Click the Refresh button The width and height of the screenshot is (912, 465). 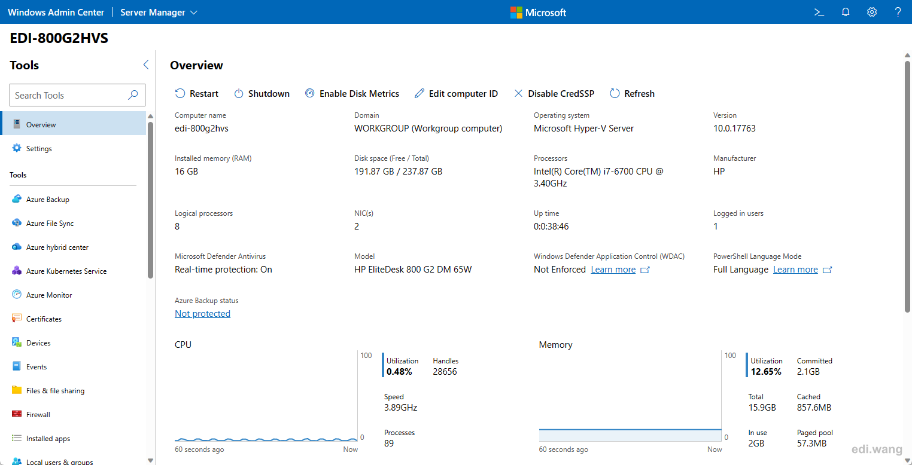[x=632, y=93]
